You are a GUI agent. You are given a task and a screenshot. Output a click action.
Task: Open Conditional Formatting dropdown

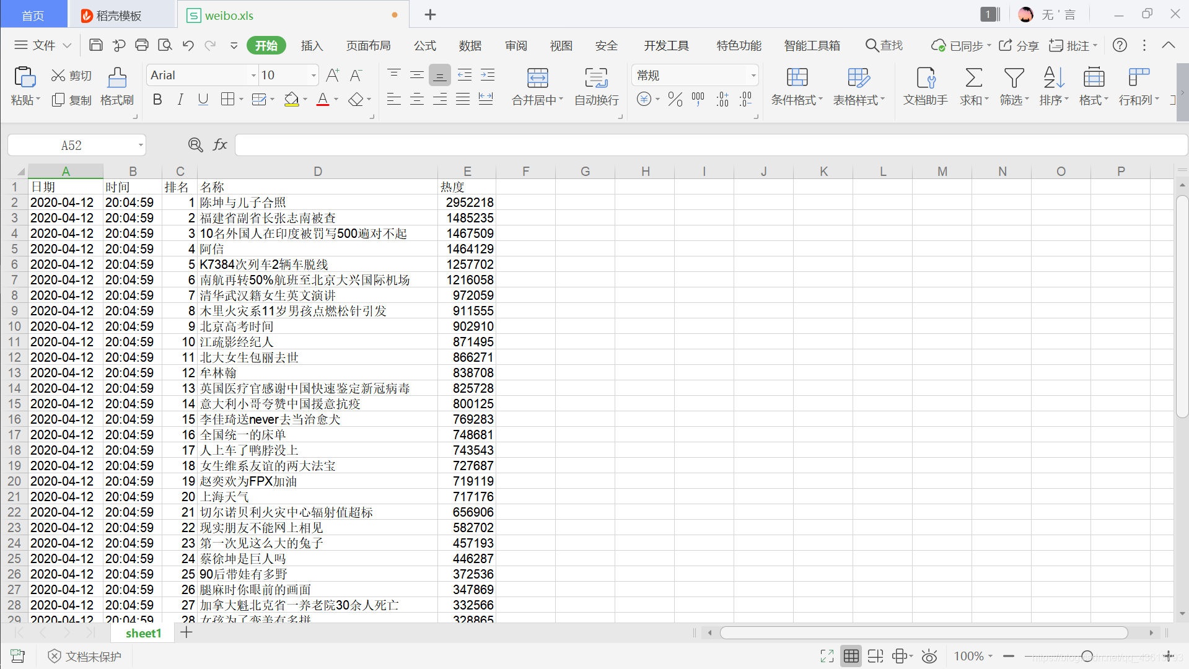click(797, 87)
